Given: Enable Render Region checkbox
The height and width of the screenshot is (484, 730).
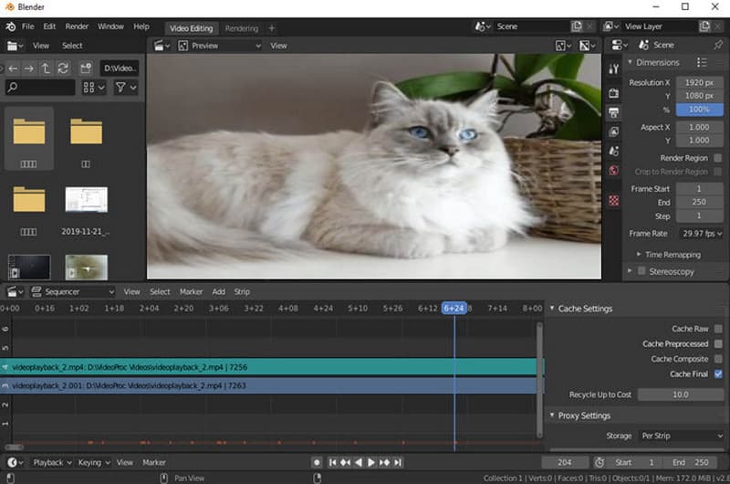Looking at the screenshot, I should click(718, 158).
